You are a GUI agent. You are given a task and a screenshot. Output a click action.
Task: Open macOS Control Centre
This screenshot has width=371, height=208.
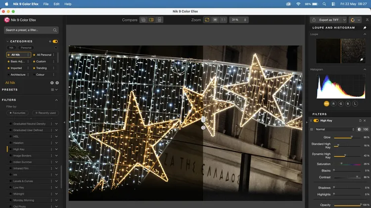pos(333,4)
